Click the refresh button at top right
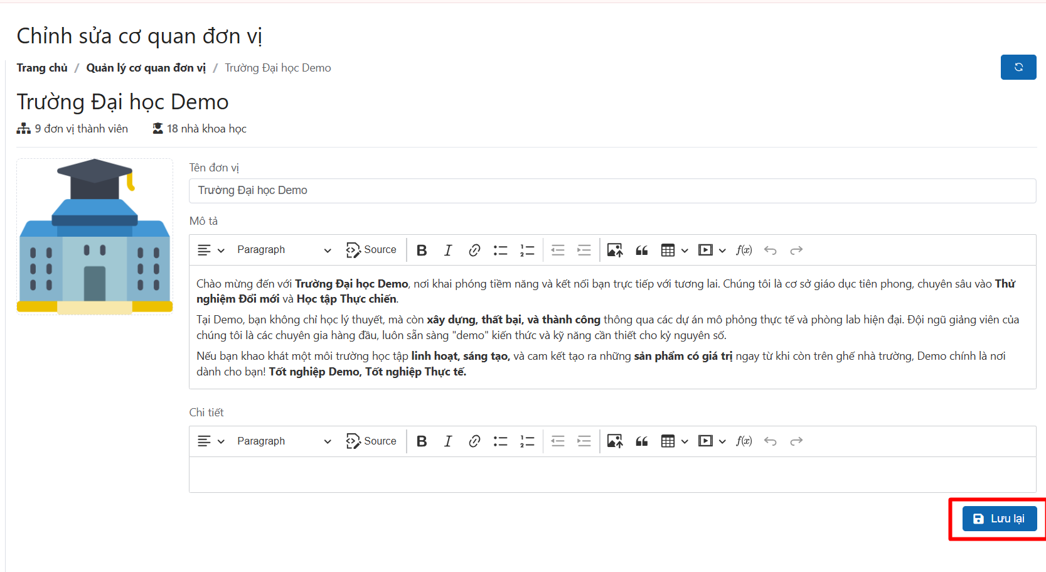1046x572 pixels. (x=1018, y=67)
